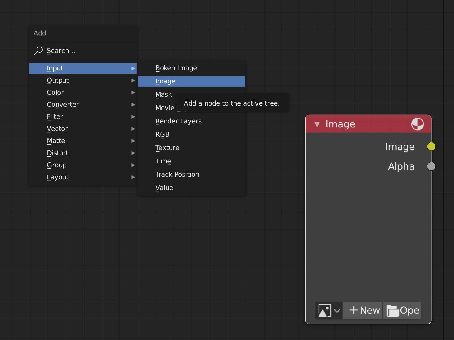Toggle the checkerboard preview icon in node header

click(417, 124)
